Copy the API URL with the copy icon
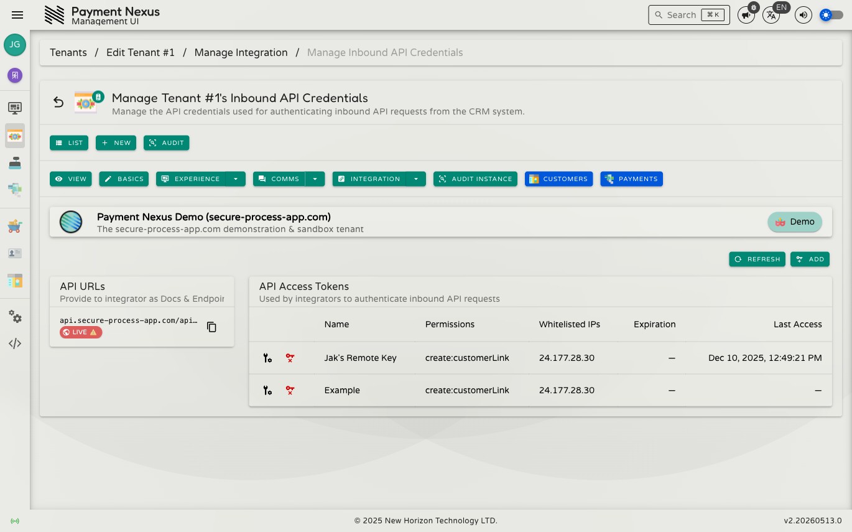The width and height of the screenshot is (852, 532). pyautogui.click(x=211, y=327)
